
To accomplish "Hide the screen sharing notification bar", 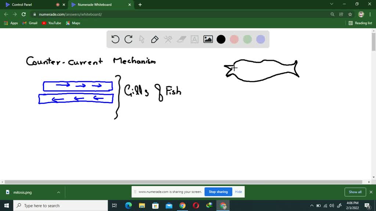I will coord(238,192).
